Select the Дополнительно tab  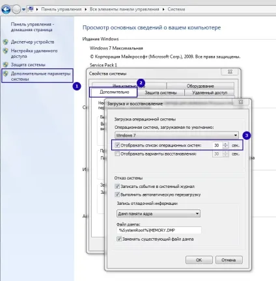114,92
